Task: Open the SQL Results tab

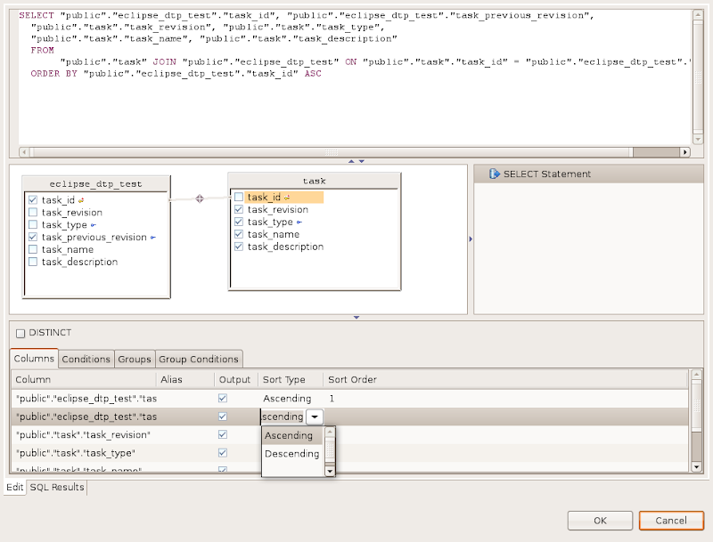Action: (57, 488)
